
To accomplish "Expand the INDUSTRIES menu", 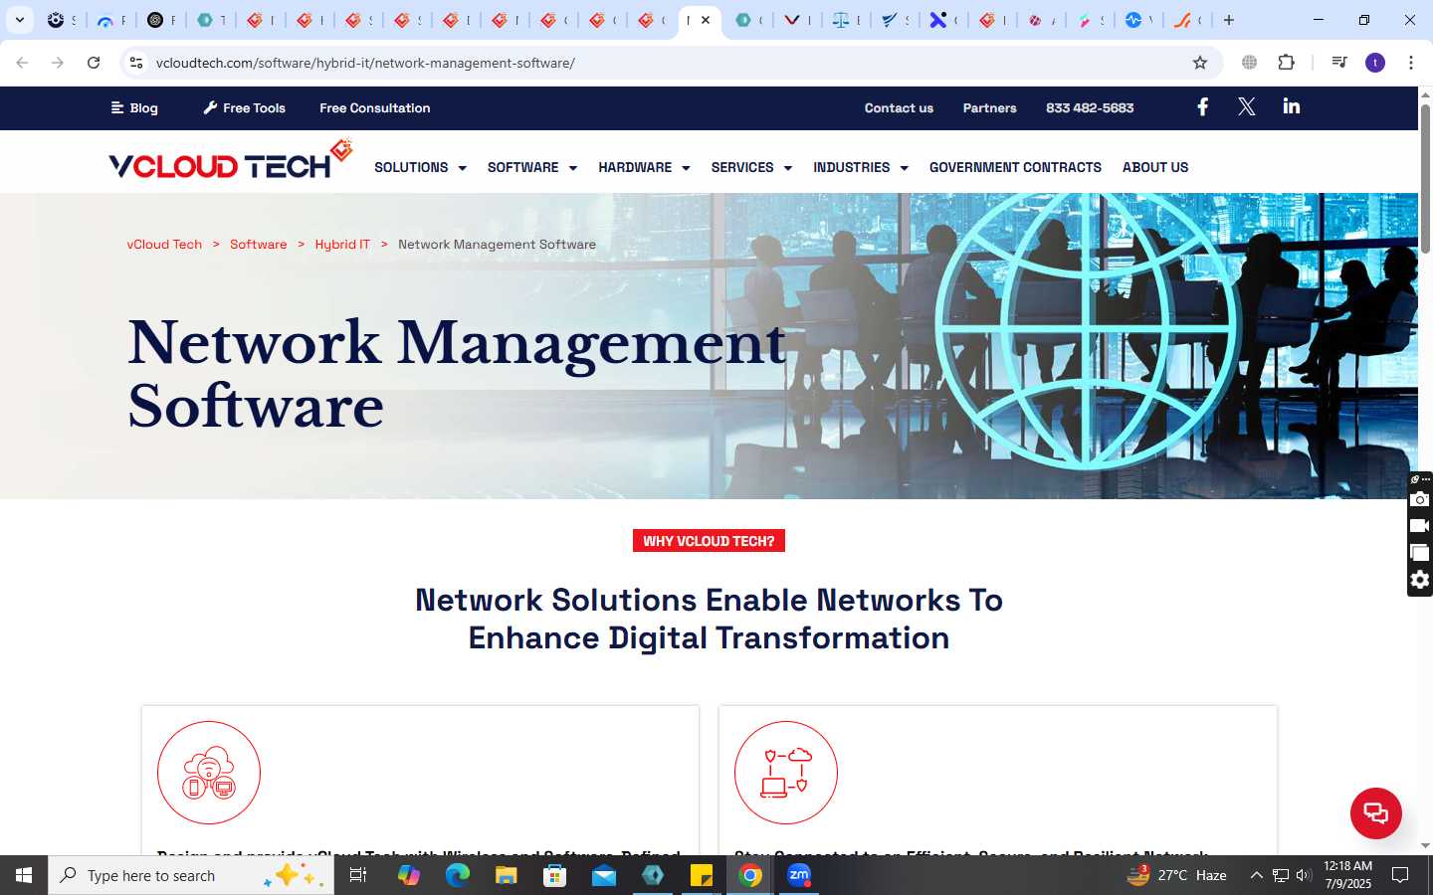I will click(x=861, y=167).
